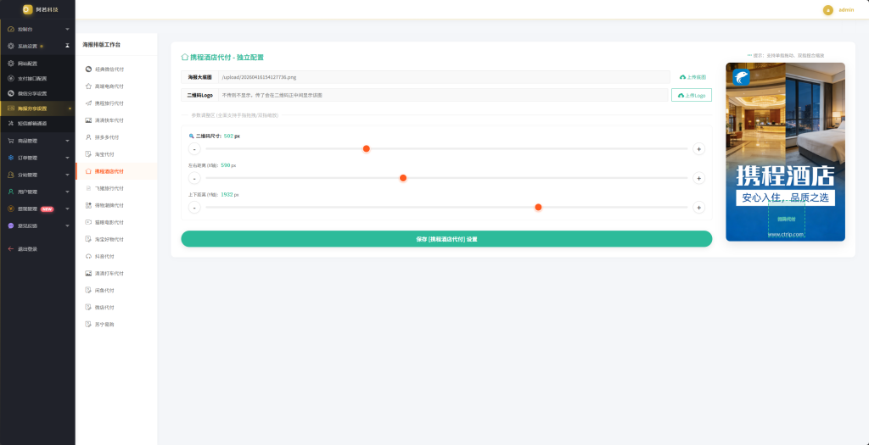Increase 左右距离 X轴 with plus button
This screenshot has width=869, height=445.
(x=699, y=178)
